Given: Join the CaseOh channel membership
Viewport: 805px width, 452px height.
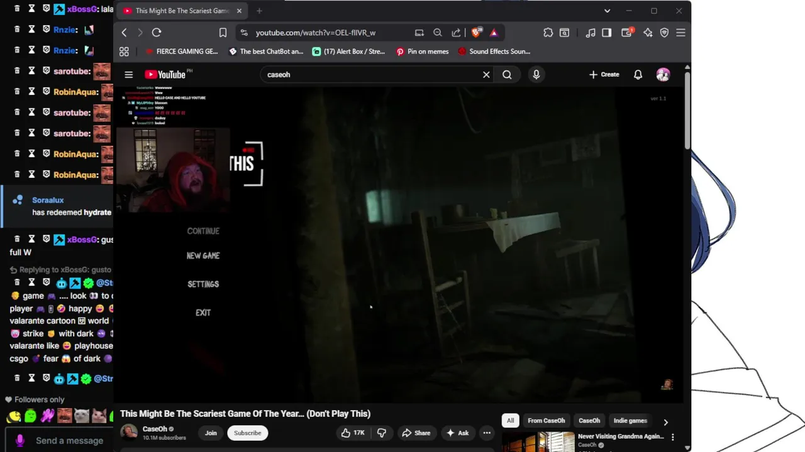Looking at the screenshot, I should 211,433.
